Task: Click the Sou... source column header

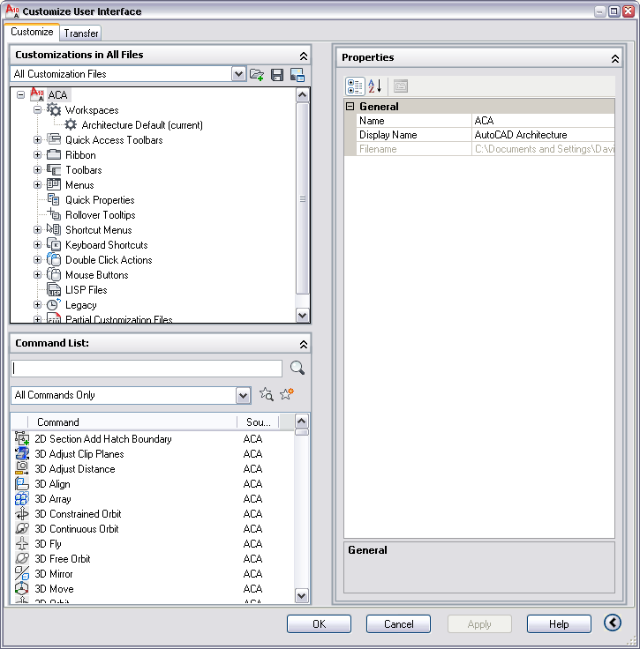Action: pyautogui.click(x=258, y=422)
